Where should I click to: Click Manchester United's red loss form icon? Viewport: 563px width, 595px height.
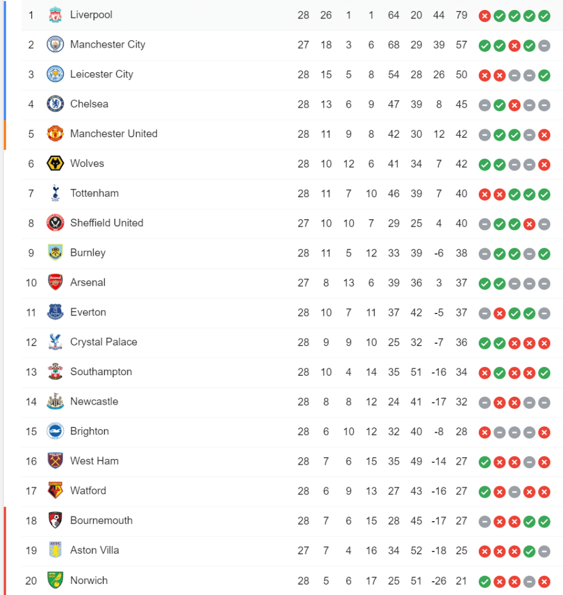point(544,134)
